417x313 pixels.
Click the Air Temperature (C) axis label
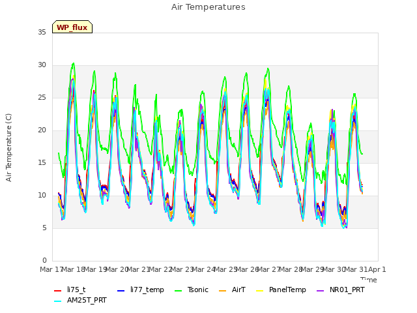(8, 148)
